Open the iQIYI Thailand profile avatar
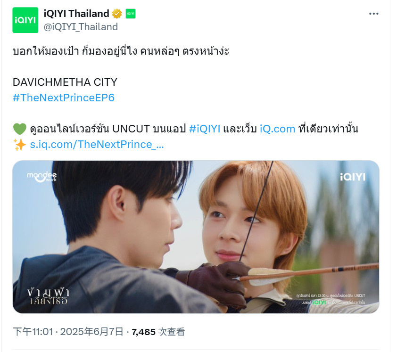Image resolution: width=397 pixels, height=352 pixels. [25, 20]
